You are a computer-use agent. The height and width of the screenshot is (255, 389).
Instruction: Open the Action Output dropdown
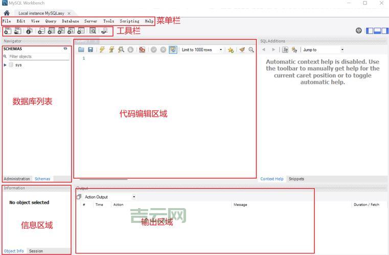point(110,197)
